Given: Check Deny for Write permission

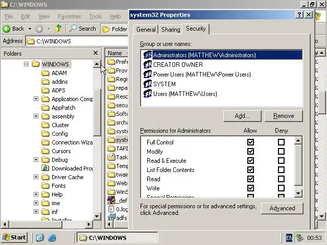Looking at the screenshot, I should click(281, 188).
